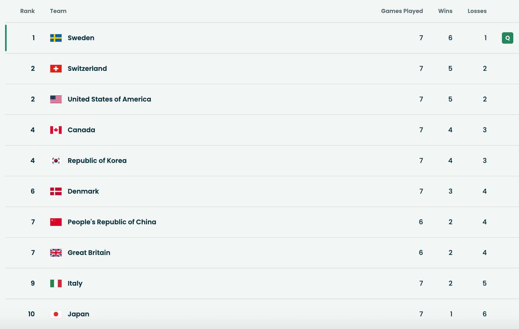Click the Wins column header

445,11
